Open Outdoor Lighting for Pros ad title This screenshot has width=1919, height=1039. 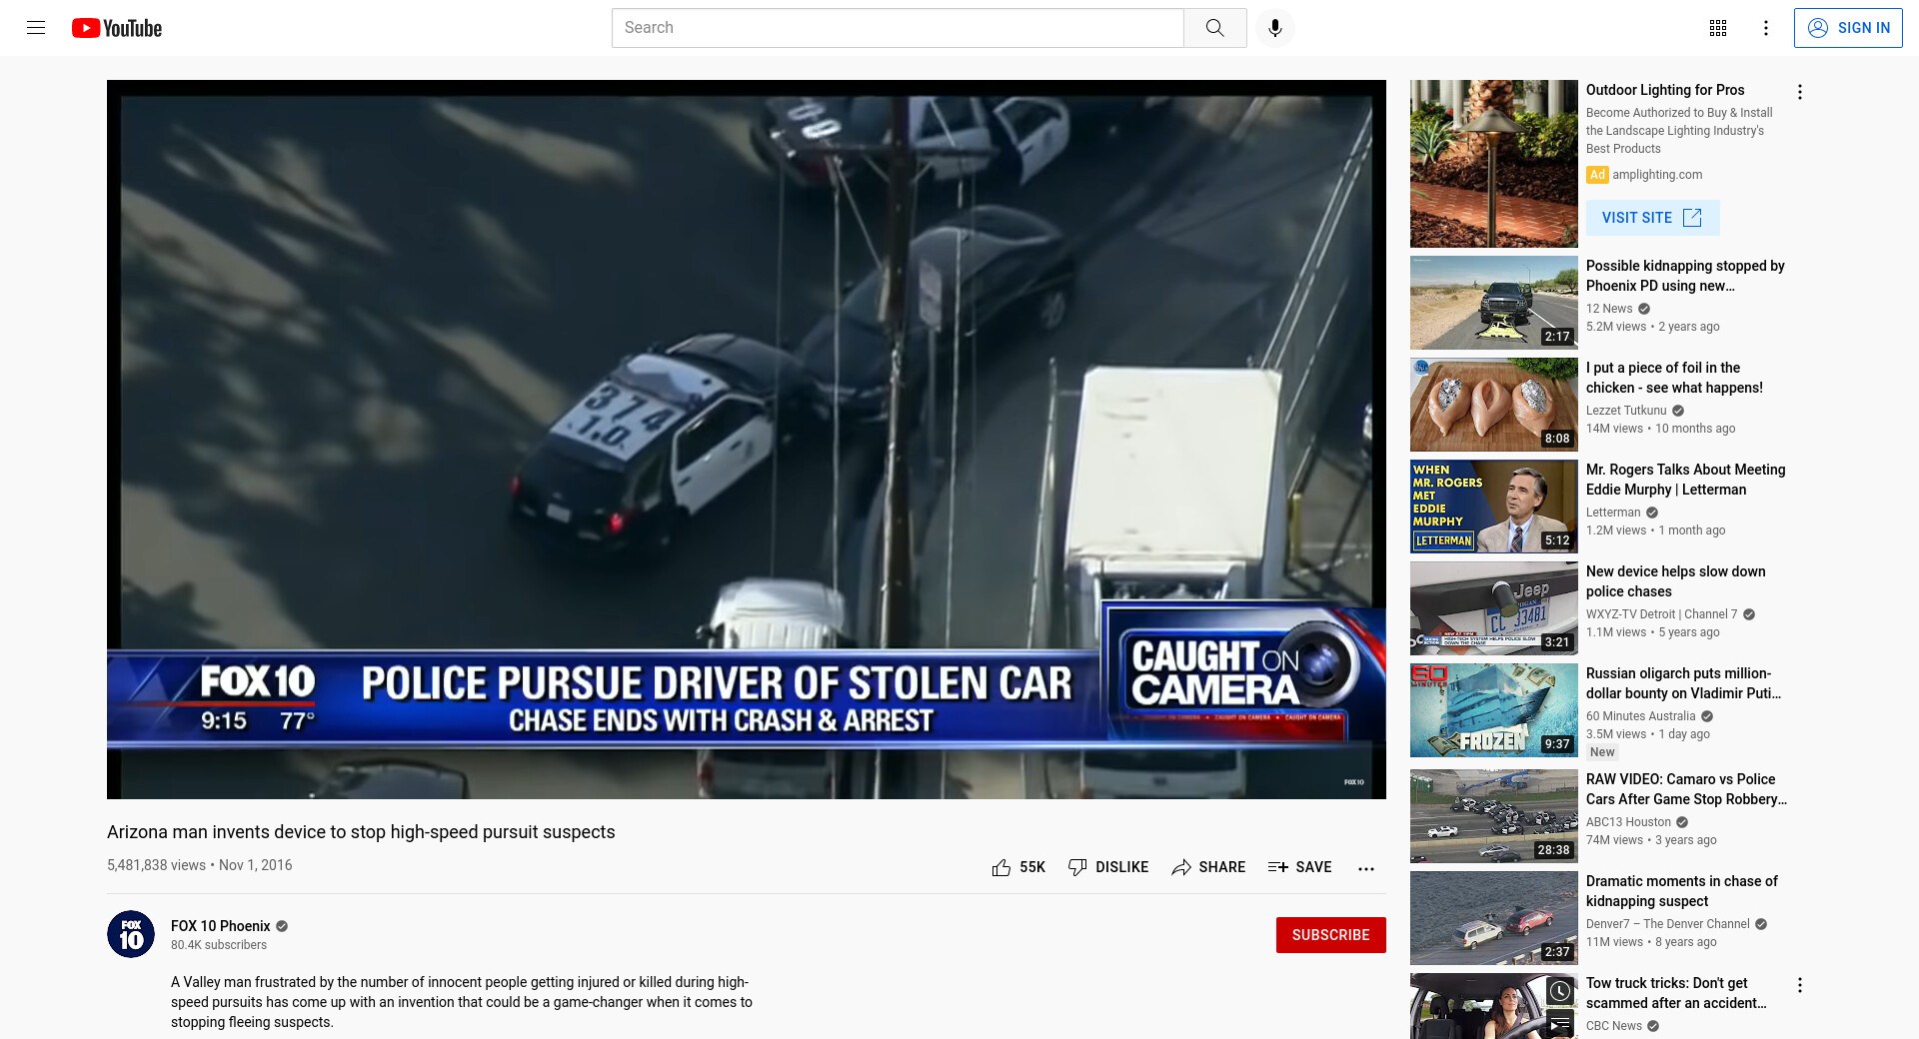[1665, 90]
